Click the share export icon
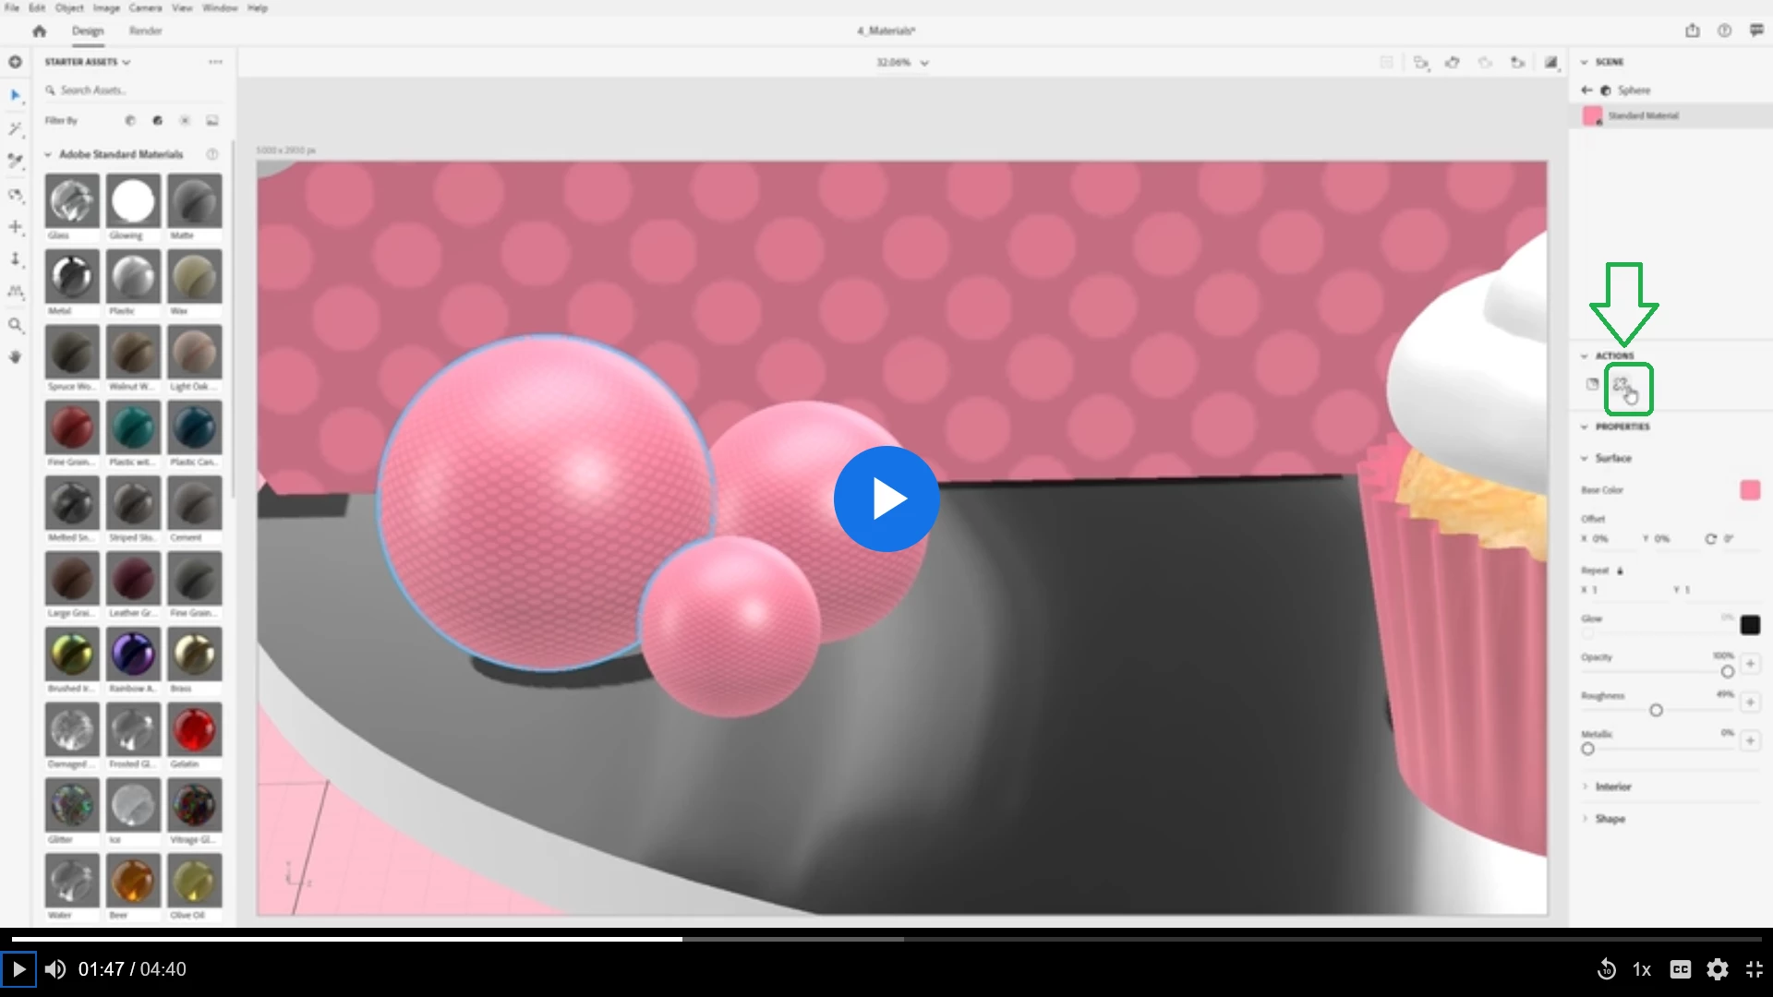Viewport: 1773px width, 997px height. (x=1692, y=30)
